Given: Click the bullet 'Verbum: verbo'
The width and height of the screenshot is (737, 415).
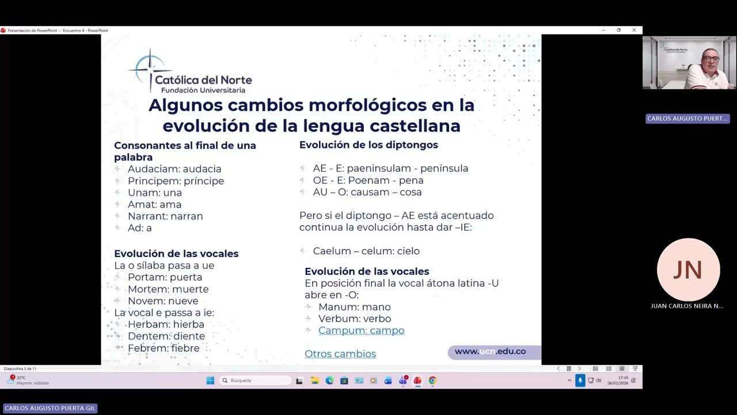Looking at the screenshot, I should click(355, 319).
